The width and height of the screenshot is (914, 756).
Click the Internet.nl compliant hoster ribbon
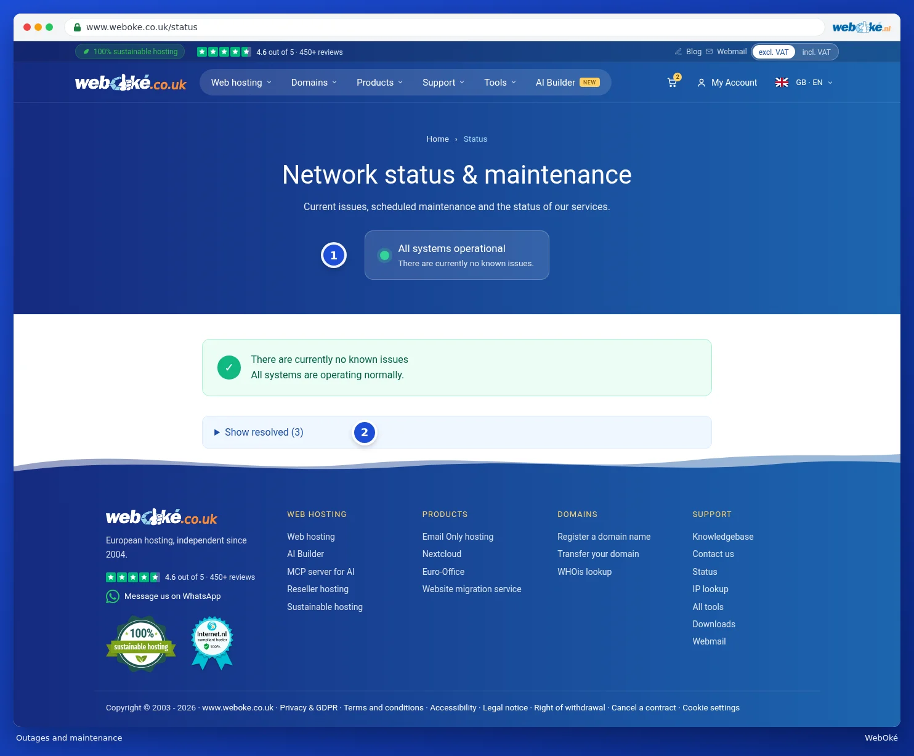(x=212, y=643)
